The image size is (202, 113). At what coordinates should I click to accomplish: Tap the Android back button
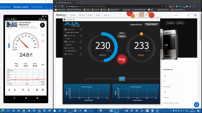[x=14, y=98]
